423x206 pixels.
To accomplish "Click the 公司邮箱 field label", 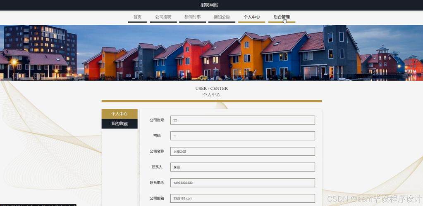I will click(157, 198).
